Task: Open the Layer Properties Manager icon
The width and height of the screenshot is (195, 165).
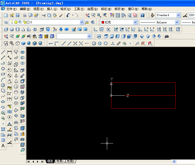Action: pos(6,22)
